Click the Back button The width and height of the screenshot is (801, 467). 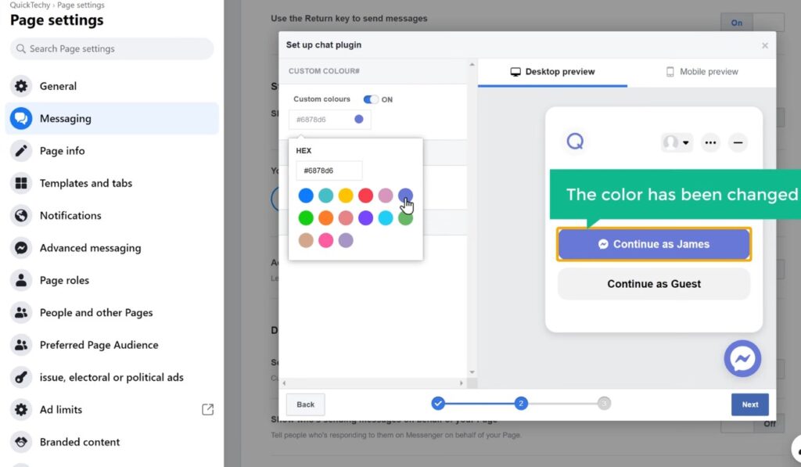coord(305,404)
